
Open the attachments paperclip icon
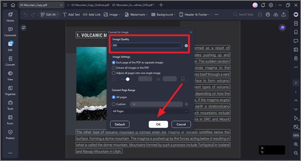pyautogui.click(x=296, y=58)
